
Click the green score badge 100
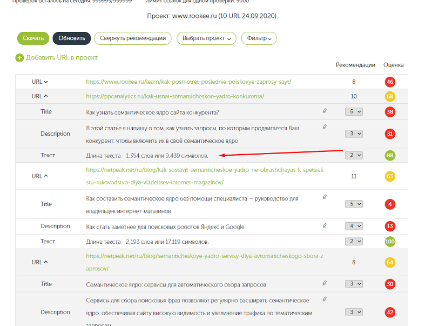[389, 242]
